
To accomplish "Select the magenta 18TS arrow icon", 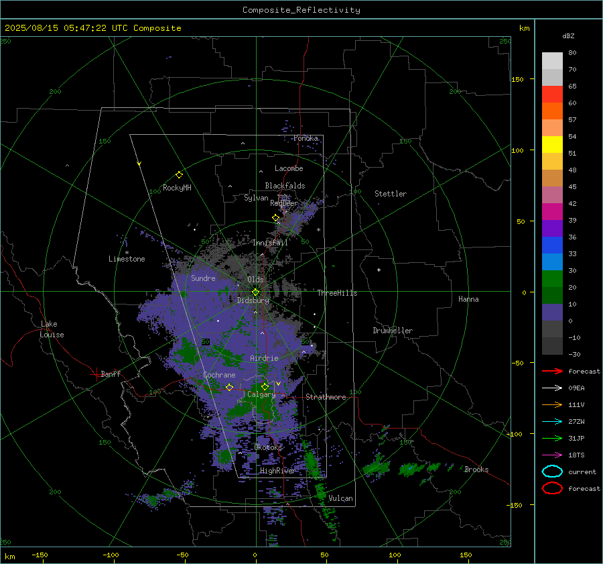I will coord(552,455).
